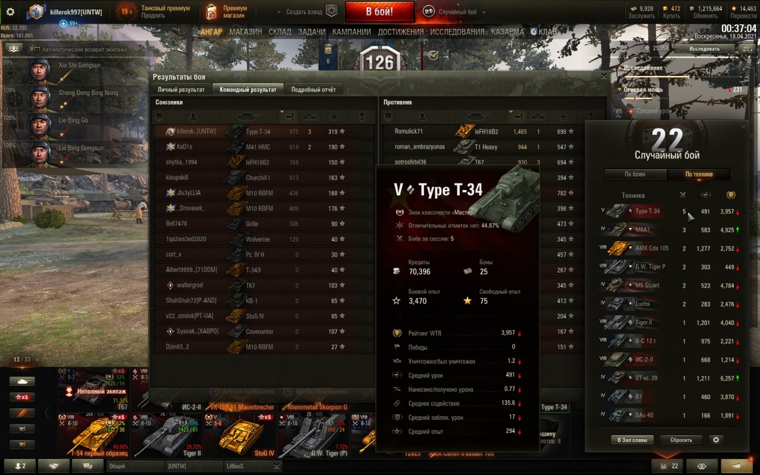Open the СКЛАД menu item
Screen dimensions: 760x475
280,32
